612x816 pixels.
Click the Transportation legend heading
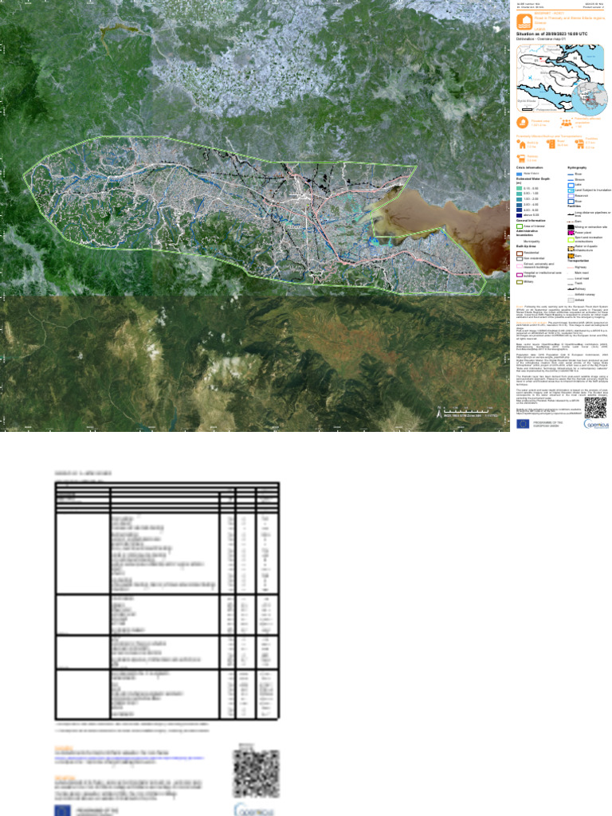[x=579, y=261]
